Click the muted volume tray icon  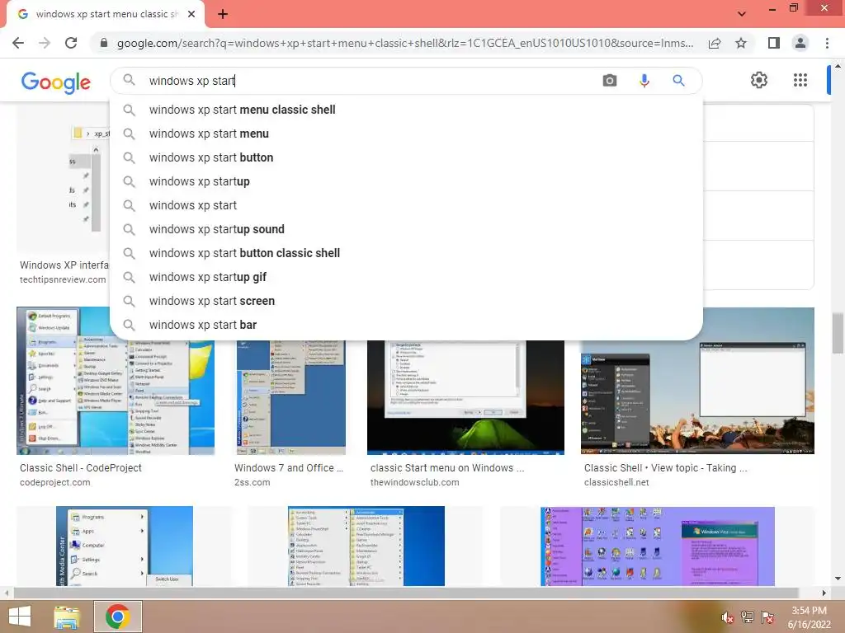tap(728, 617)
